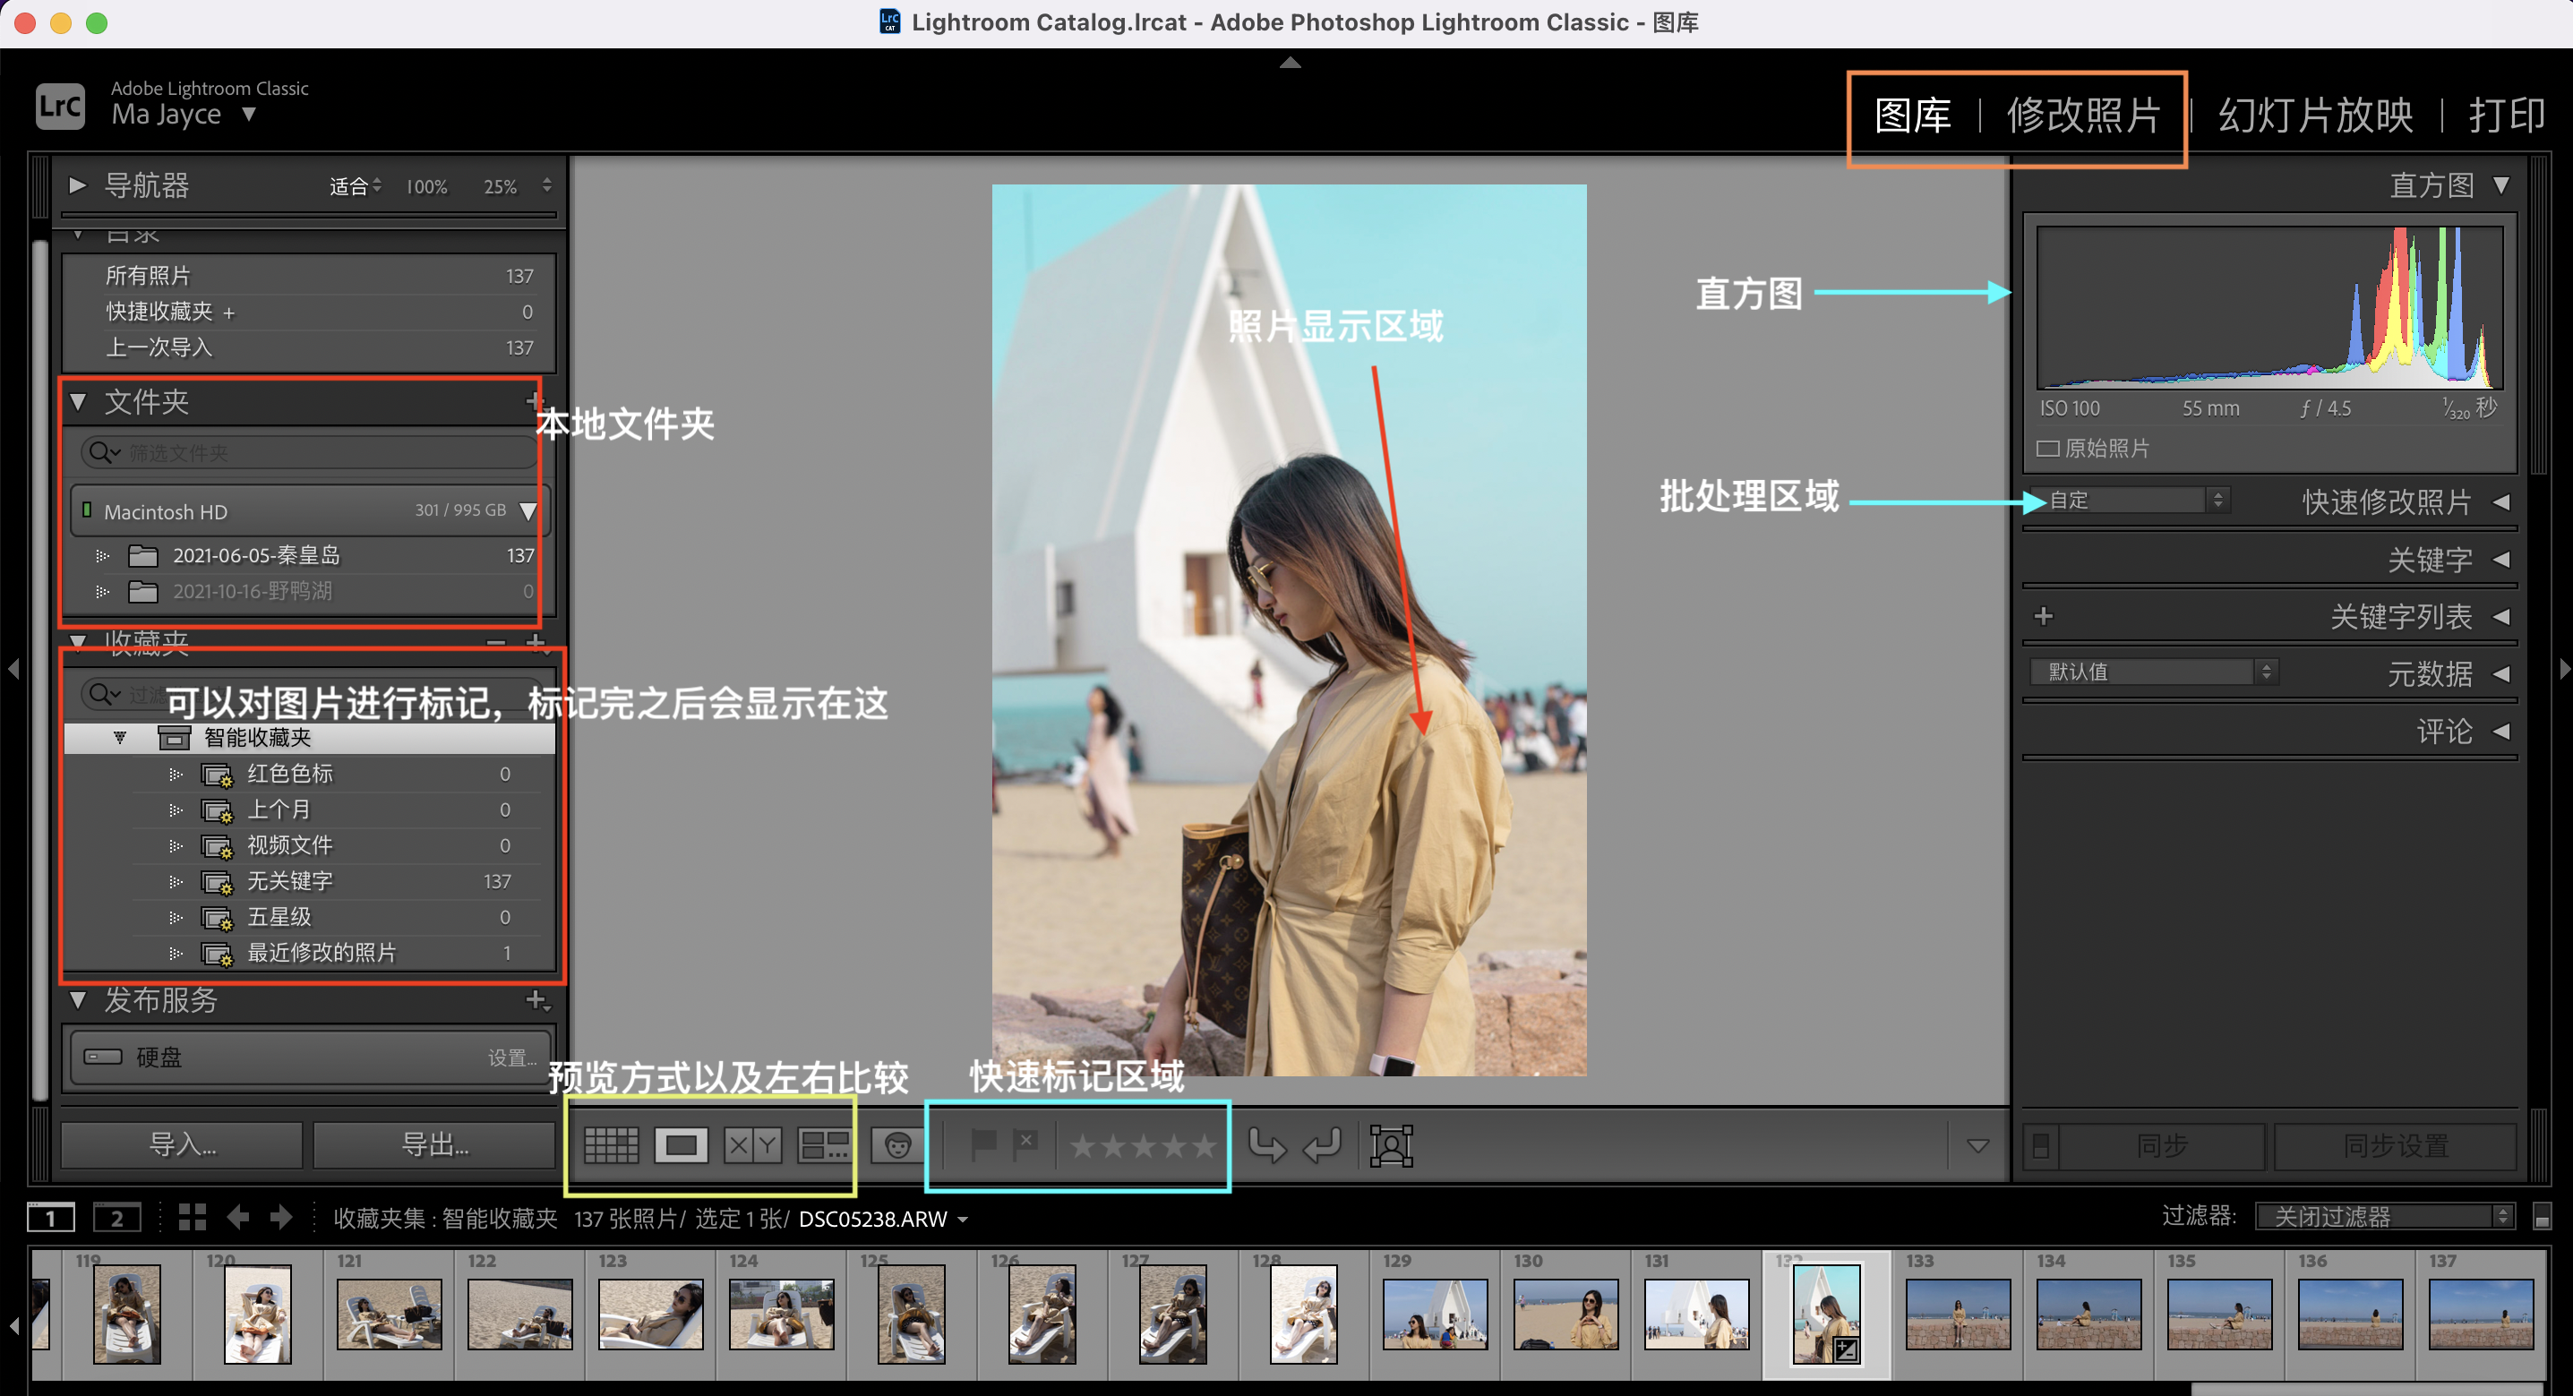Image resolution: width=2573 pixels, height=1396 pixels.
Task: Flag photo as rejected
Action: pos(1025,1145)
